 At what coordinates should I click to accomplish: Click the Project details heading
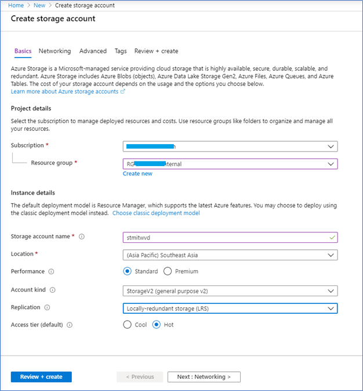coord(31,109)
